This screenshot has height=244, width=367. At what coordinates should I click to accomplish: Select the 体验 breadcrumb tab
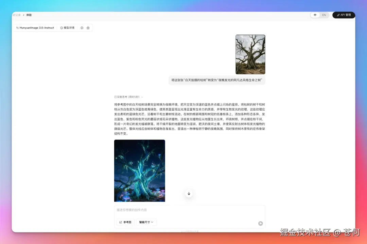click(x=29, y=15)
